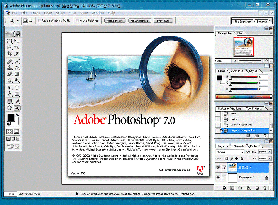This screenshot has width=278, height=205.
Task: Click the Print Size button
Action: 163,21
